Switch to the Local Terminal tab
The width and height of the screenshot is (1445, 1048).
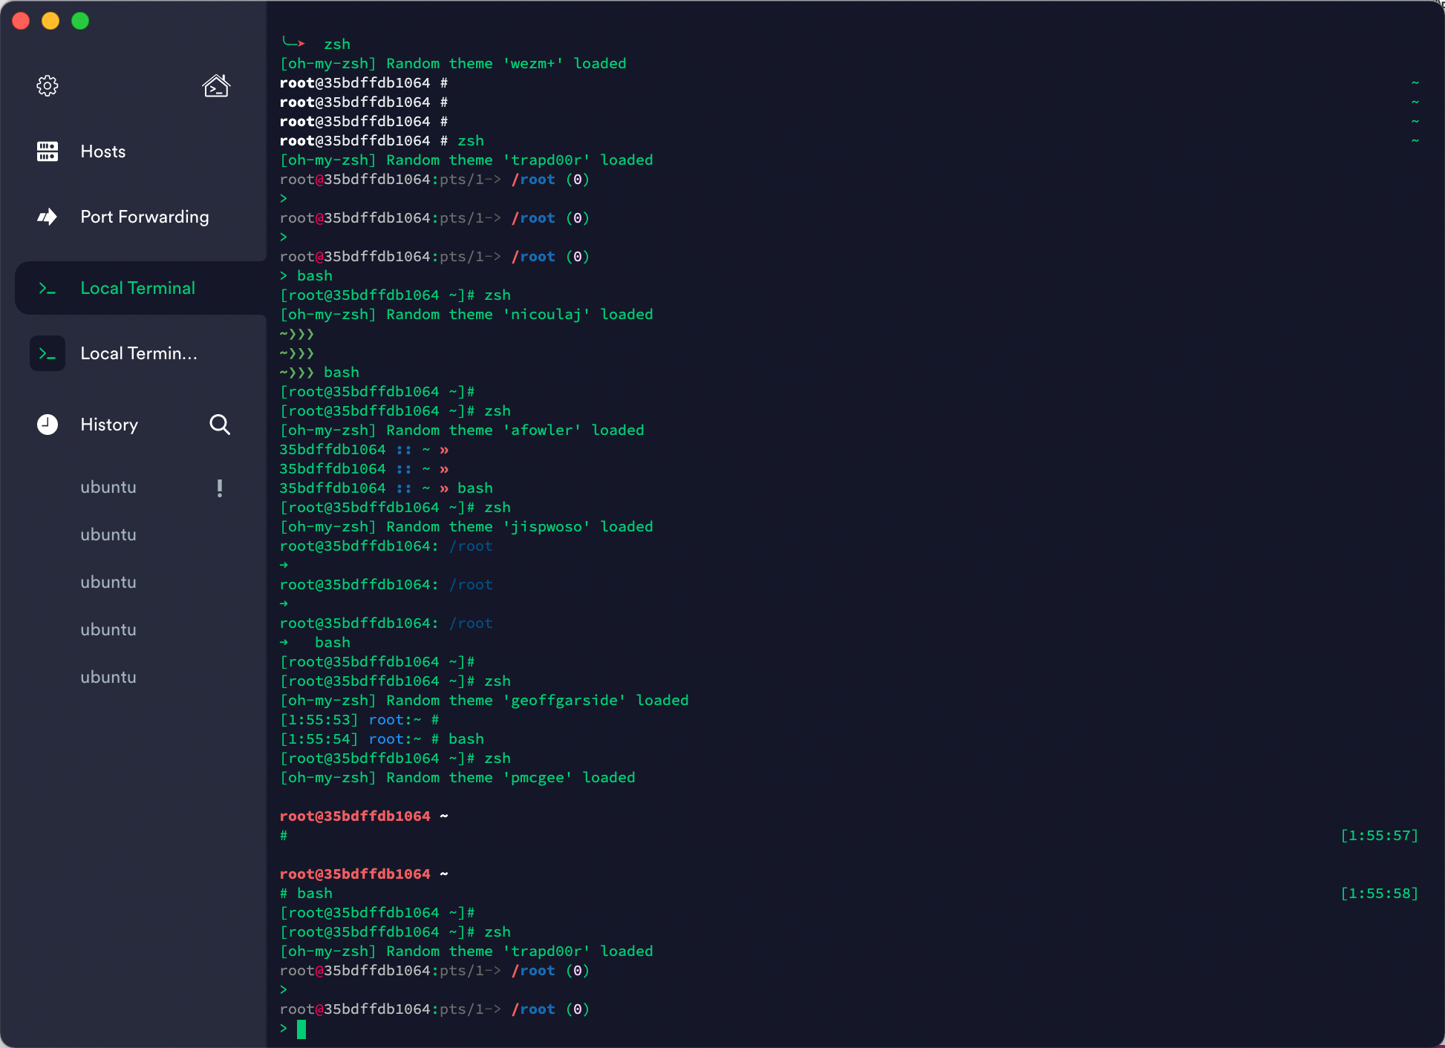coord(137,288)
